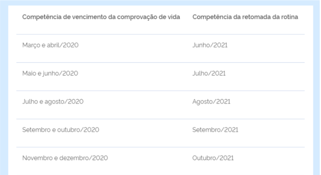Viewport: 321px width, 175px height.
Task: Select the 'Agosto/2021' cell
Action: coord(211,101)
